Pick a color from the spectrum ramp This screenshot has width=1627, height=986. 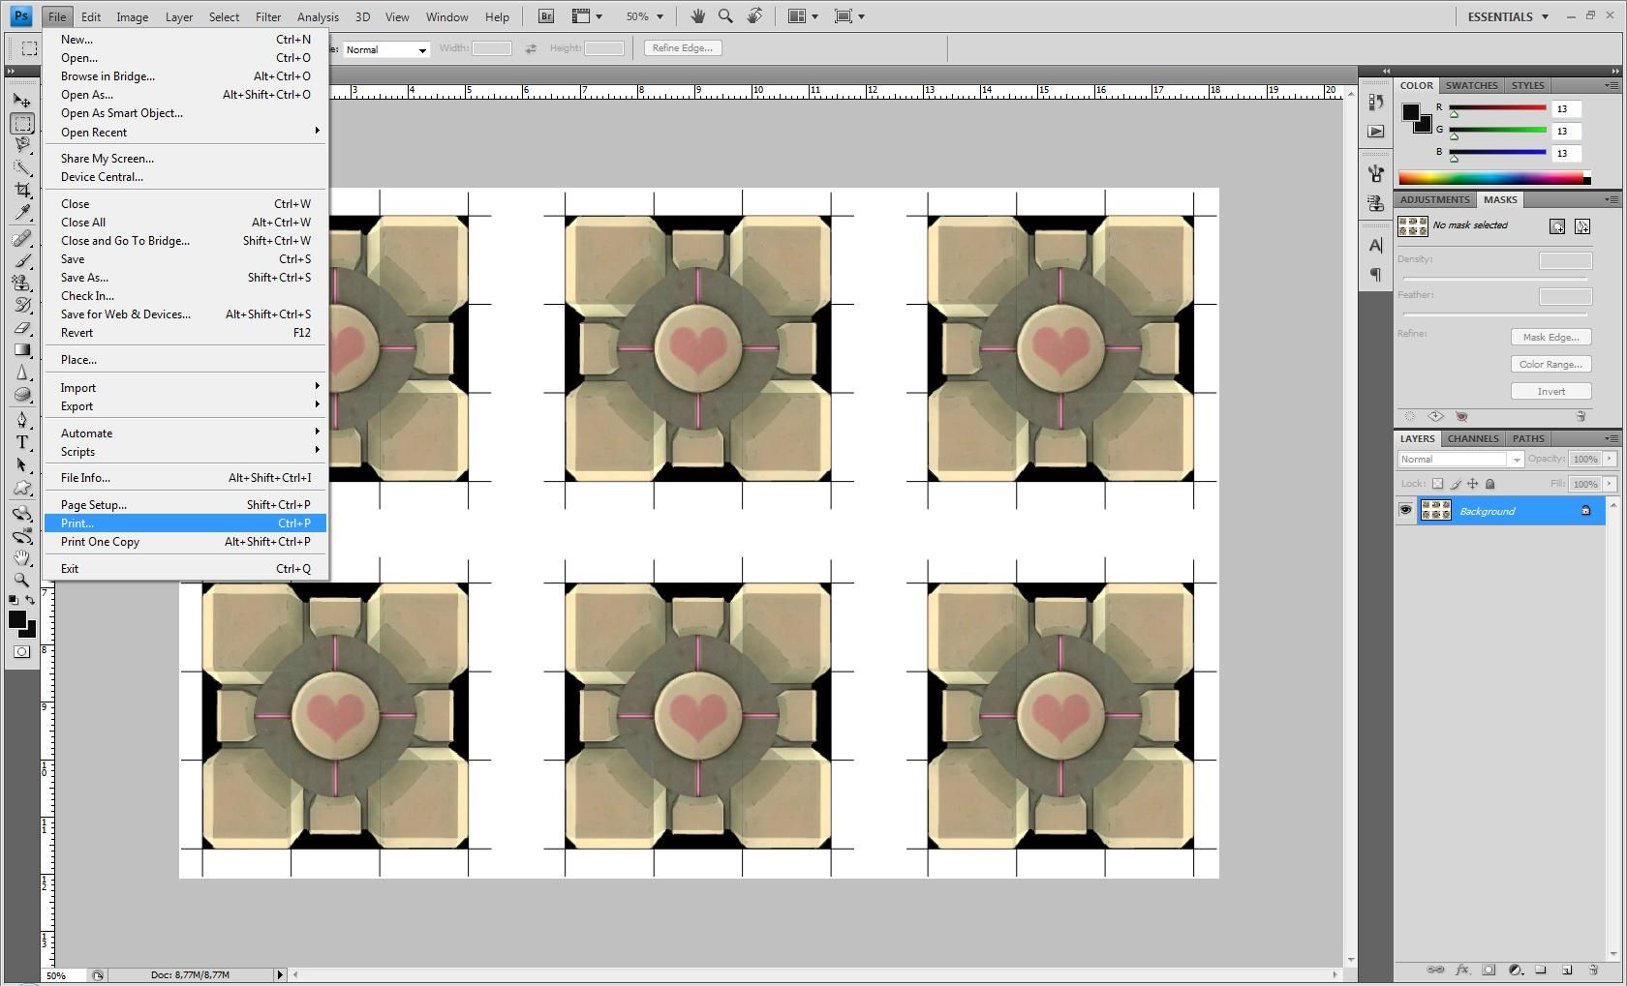coord(1494,178)
